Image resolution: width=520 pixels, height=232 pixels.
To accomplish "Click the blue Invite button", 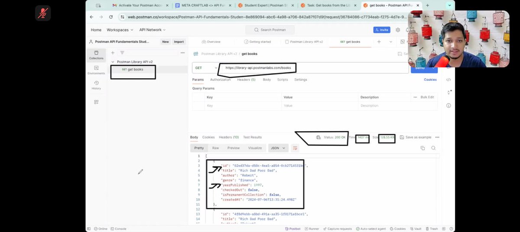I will point(382,30).
